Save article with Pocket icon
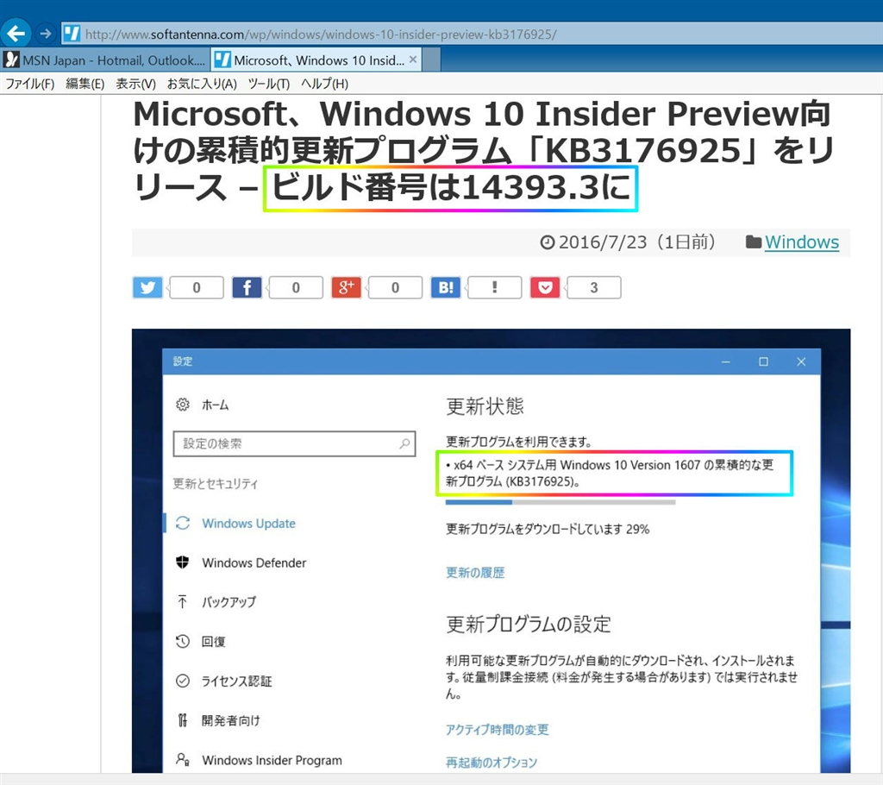 click(x=545, y=287)
